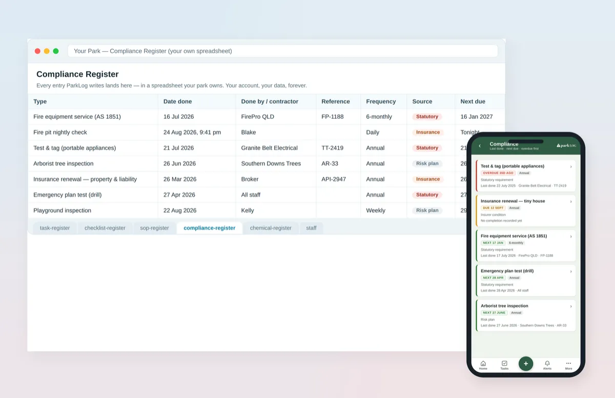Image resolution: width=615 pixels, height=398 pixels.
Task: Expand Insurance renewal — tiny house chevron
Action: [571, 201]
